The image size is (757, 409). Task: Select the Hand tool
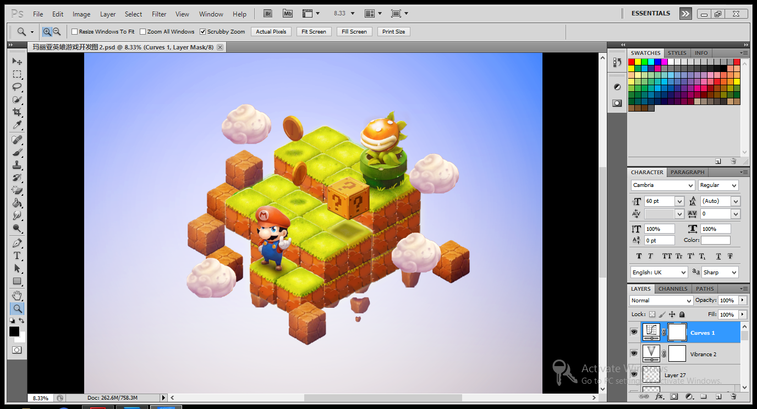(x=17, y=296)
